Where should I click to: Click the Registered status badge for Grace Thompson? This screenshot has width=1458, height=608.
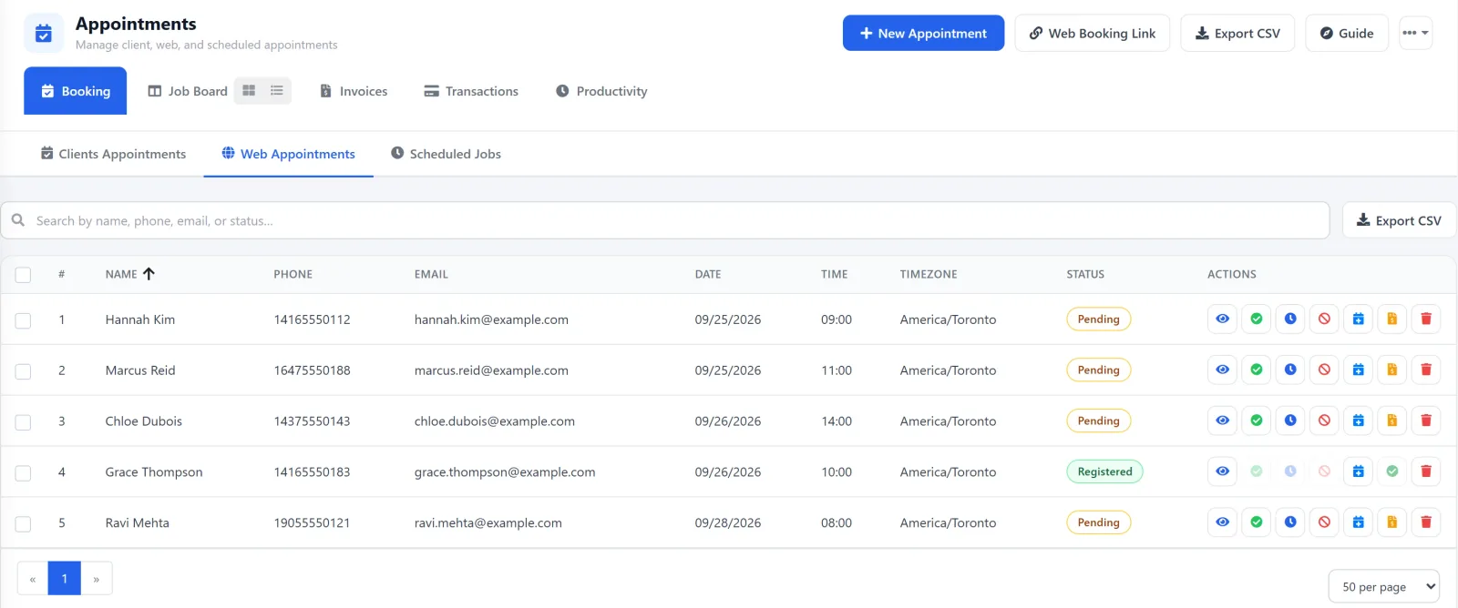pyautogui.click(x=1104, y=471)
